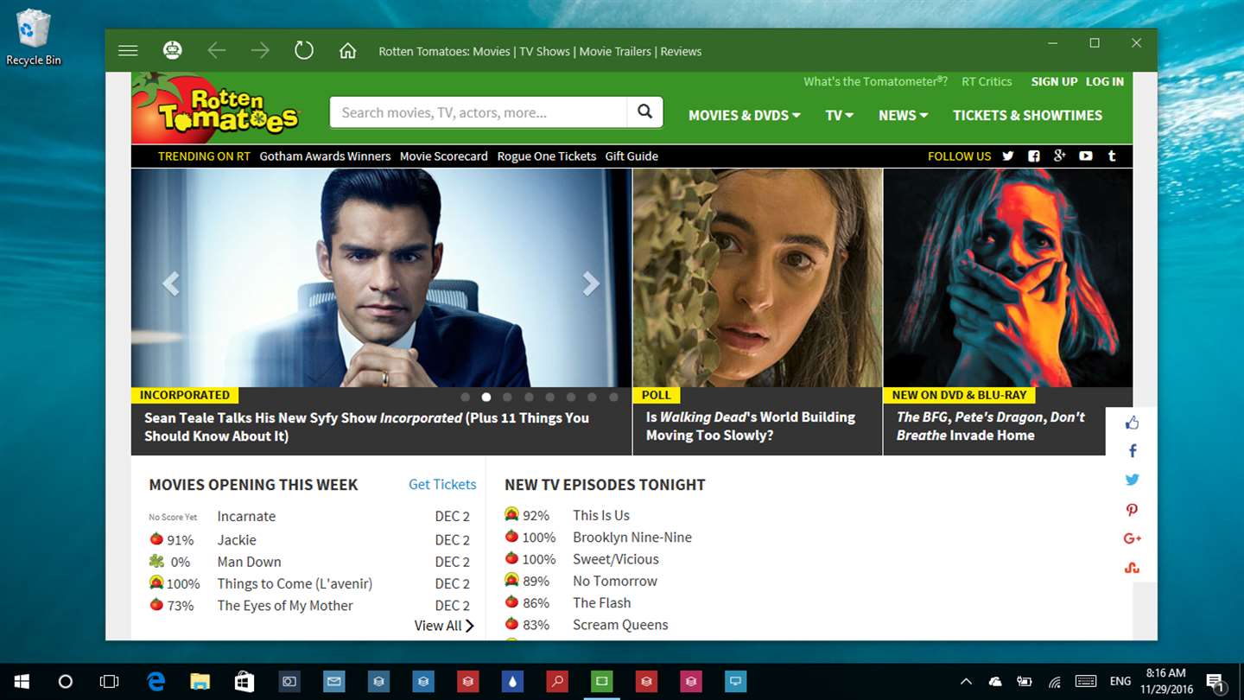This screenshot has height=700, width=1244.
Task: Click the thumbs-up like icon in share sidebar
Action: tap(1132, 423)
